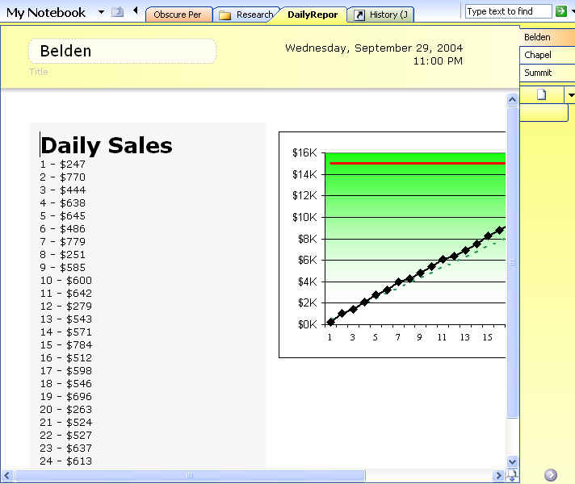
Task: Click the entry 3 - $444
Action: coord(62,190)
